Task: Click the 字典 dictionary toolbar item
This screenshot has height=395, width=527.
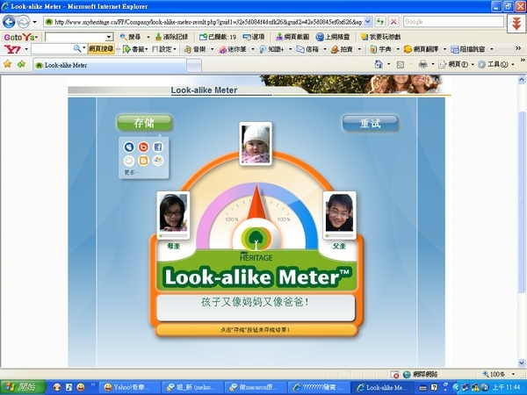Action: (x=381, y=49)
